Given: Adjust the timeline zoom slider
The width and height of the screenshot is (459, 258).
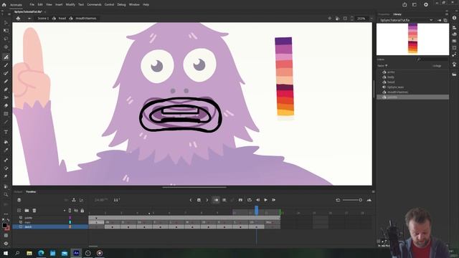Looking at the screenshot, I should [x=352, y=200].
